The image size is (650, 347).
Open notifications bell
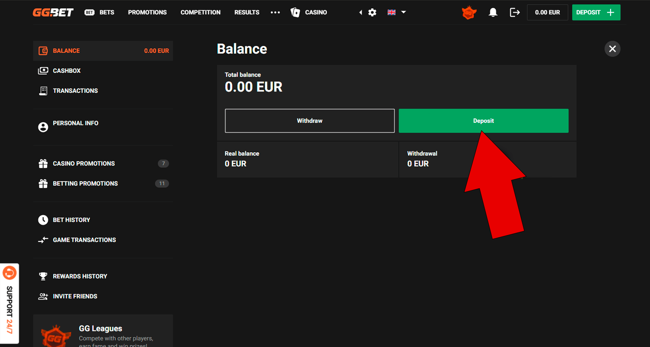[493, 12]
